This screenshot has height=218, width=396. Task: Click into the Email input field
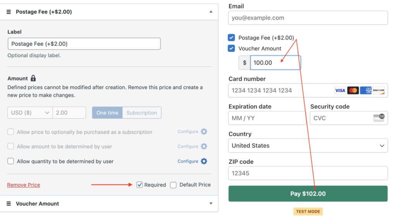308,18
